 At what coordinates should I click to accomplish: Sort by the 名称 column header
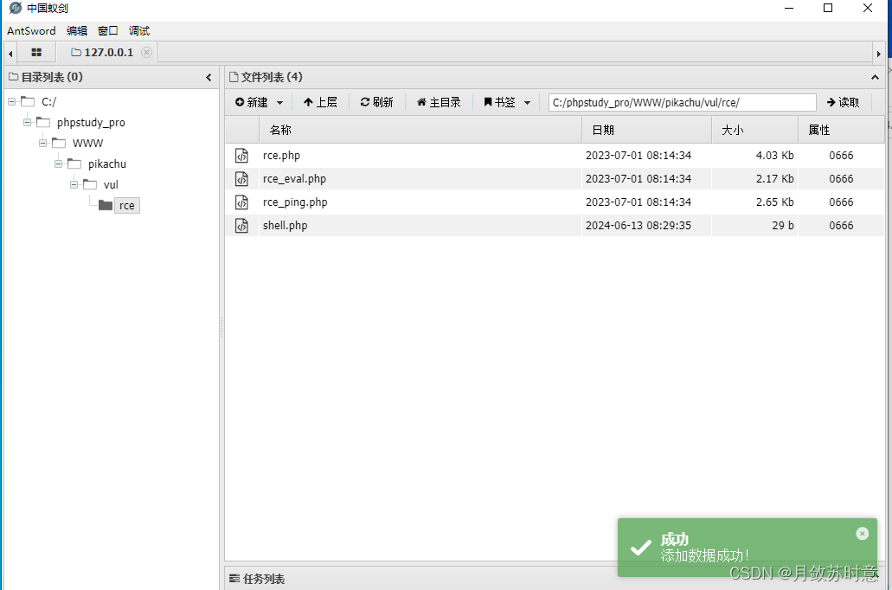tap(420, 130)
